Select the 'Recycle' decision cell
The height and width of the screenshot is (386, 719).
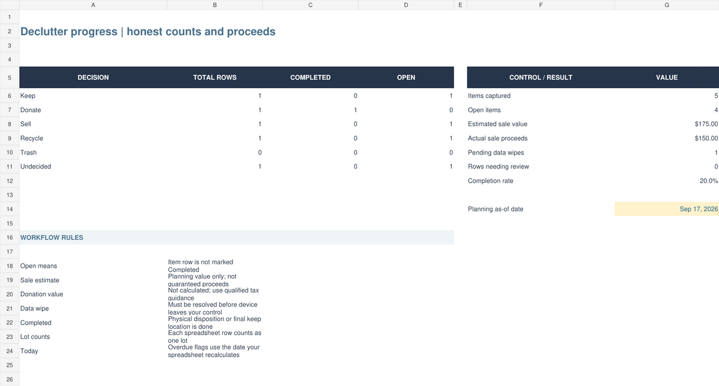93,138
